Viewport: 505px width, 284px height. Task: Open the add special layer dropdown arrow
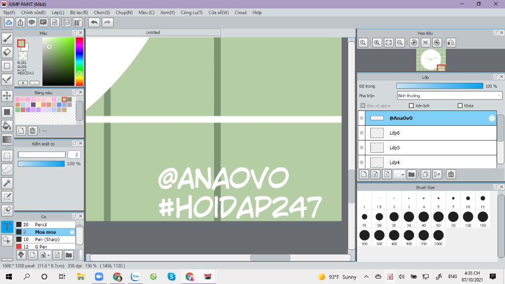[402, 175]
